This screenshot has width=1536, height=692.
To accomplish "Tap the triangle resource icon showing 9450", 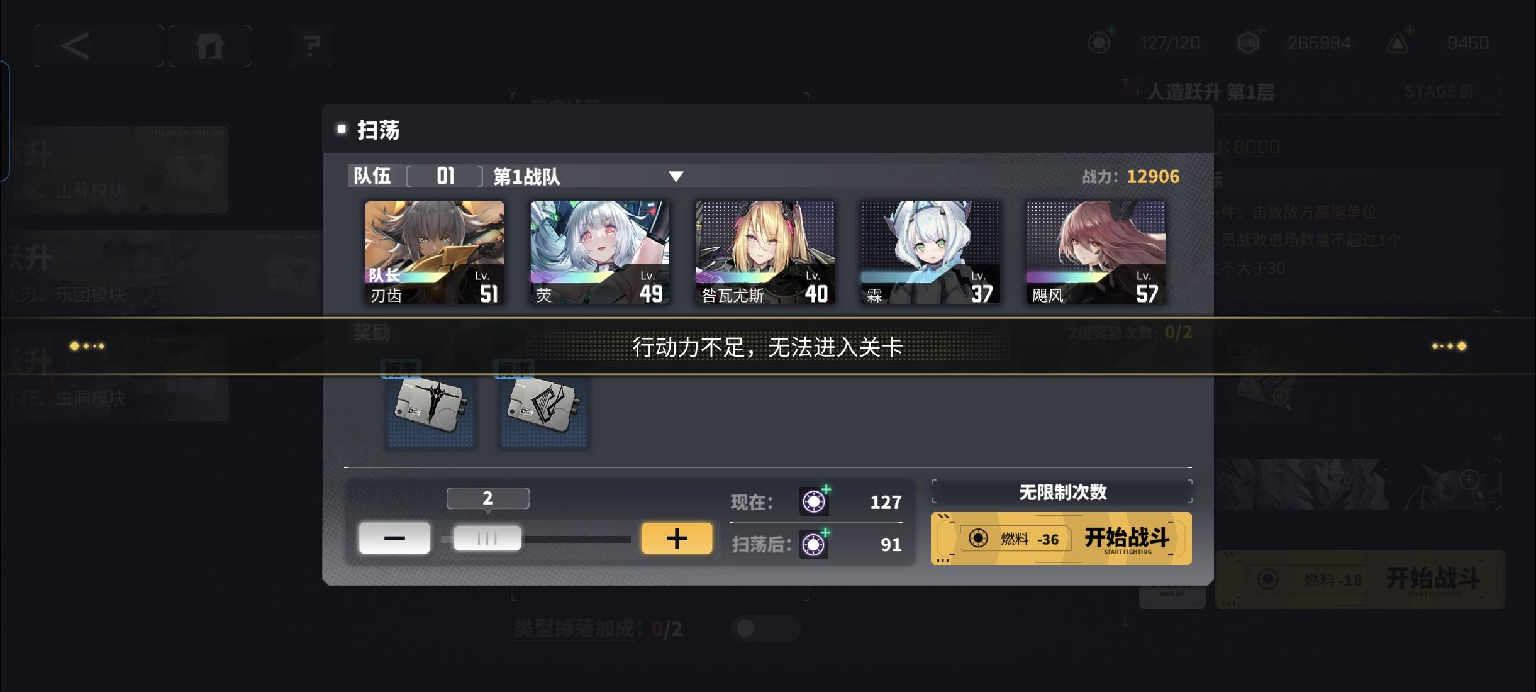I will click(x=1397, y=42).
